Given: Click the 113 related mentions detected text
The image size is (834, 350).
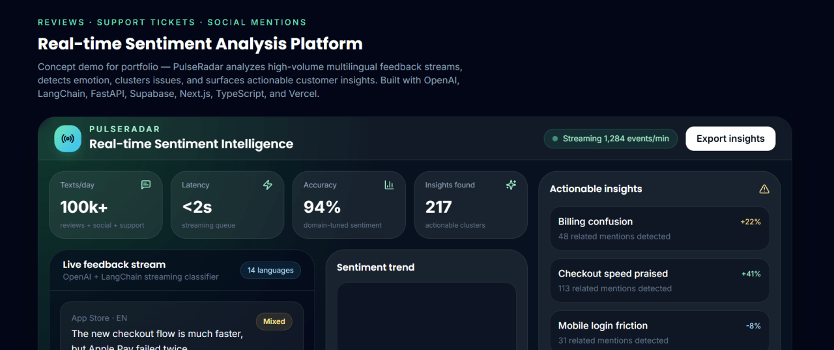Looking at the screenshot, I should point(615,288).
